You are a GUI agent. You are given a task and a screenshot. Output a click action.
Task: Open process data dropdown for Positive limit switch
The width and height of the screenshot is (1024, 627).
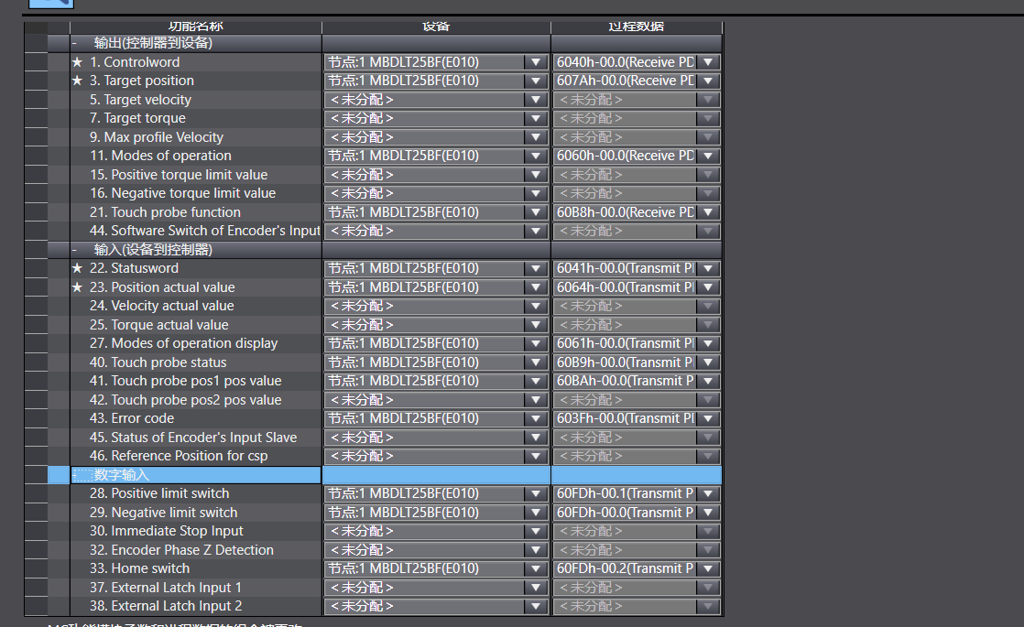[x=708, y=493]
